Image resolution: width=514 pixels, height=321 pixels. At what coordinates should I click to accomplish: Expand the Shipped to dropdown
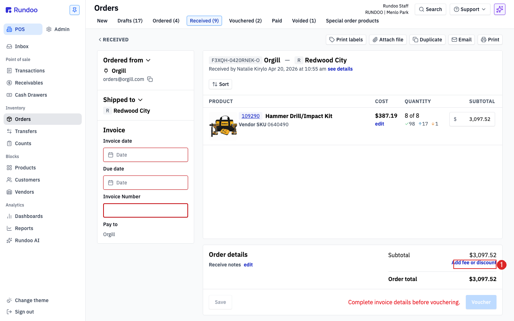coord(123,100)
